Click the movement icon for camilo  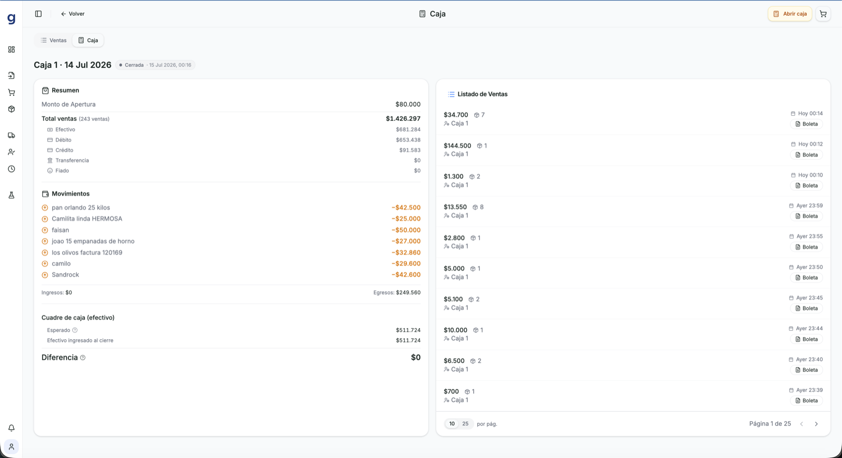pyautogui.click(x=45, y=264)
